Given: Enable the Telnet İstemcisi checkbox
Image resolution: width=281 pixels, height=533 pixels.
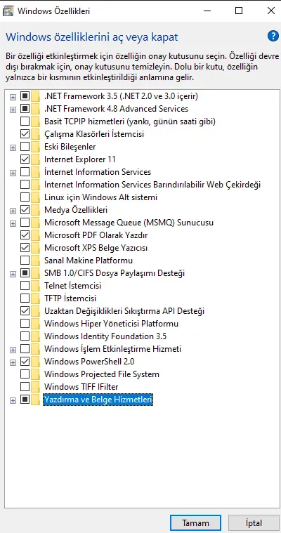Looking at the screenshot, I should (25, 286).
